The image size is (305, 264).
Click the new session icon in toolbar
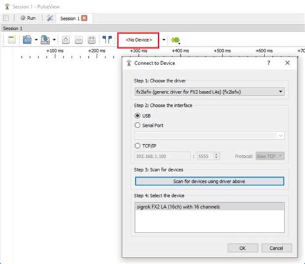[x=12, y=40]
